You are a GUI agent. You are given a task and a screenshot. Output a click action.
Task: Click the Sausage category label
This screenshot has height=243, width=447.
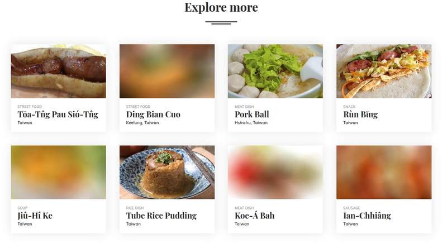coord(351,208)
